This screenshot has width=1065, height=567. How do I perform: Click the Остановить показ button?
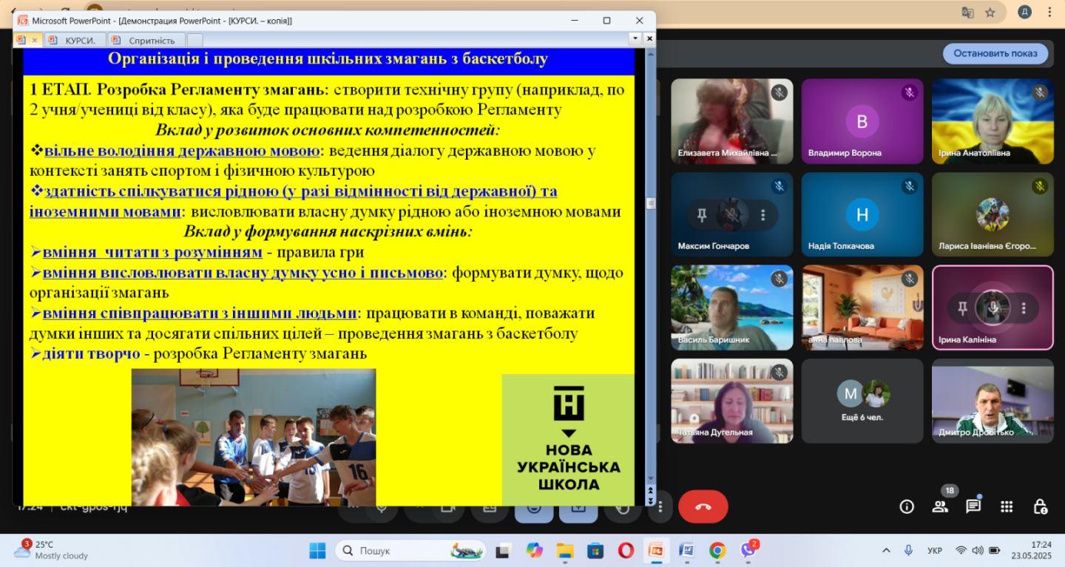pyautogui.click(x=995, y=53)
